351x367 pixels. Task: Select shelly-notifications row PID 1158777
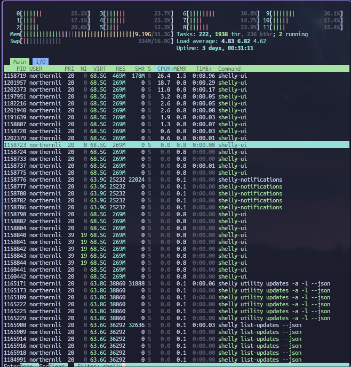pos(177,186)
